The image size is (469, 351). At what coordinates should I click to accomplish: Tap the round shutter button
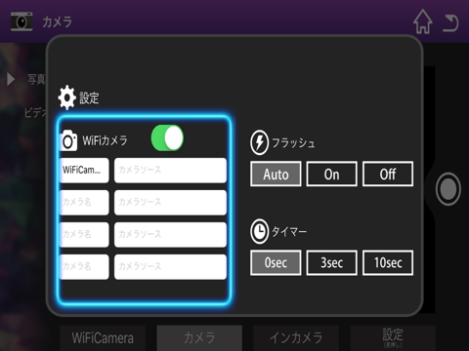[448, 189]
